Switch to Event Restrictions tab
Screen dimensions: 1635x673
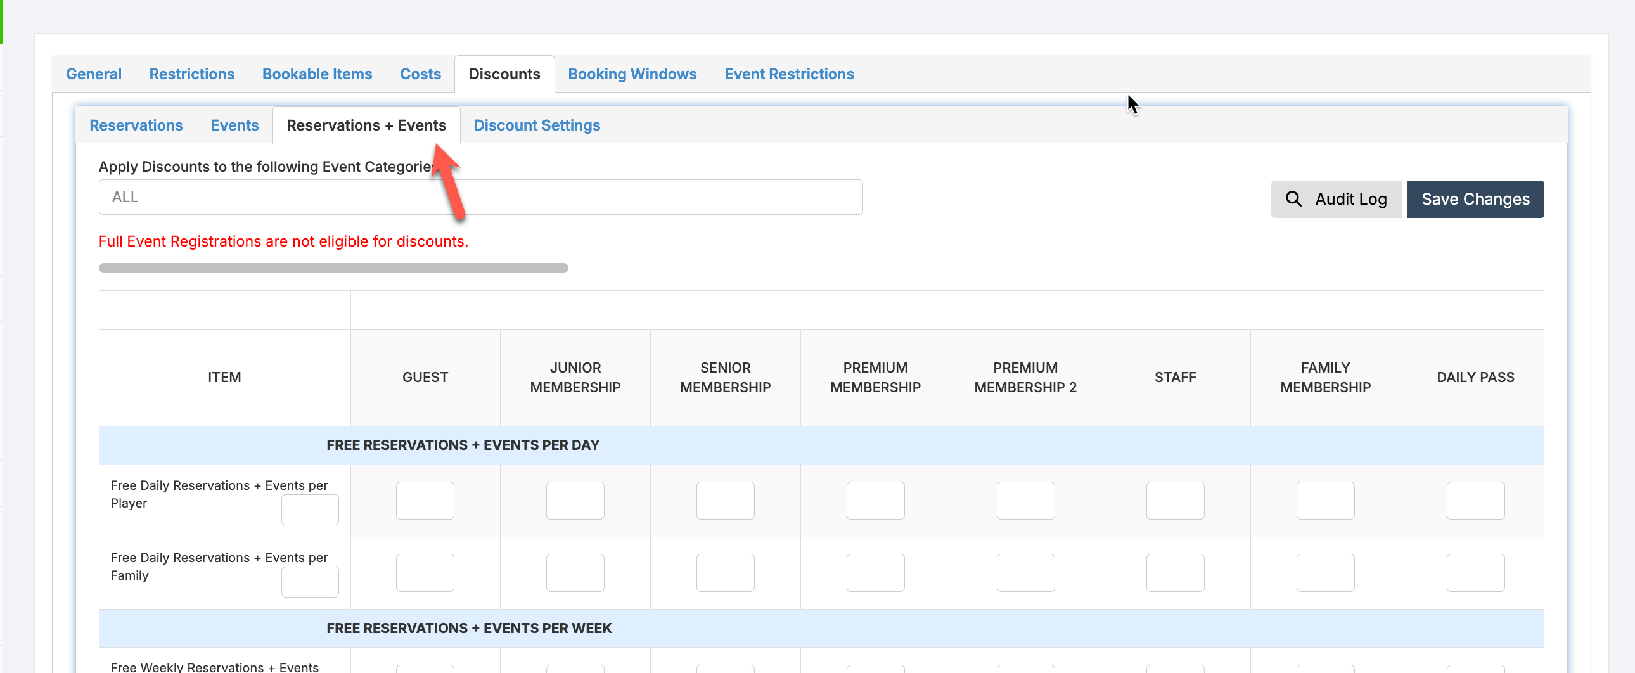pyautogui.click(x=788, y=74)
